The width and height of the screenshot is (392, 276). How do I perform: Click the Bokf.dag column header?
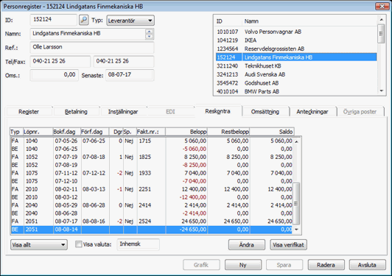click(x=67, y=132)
